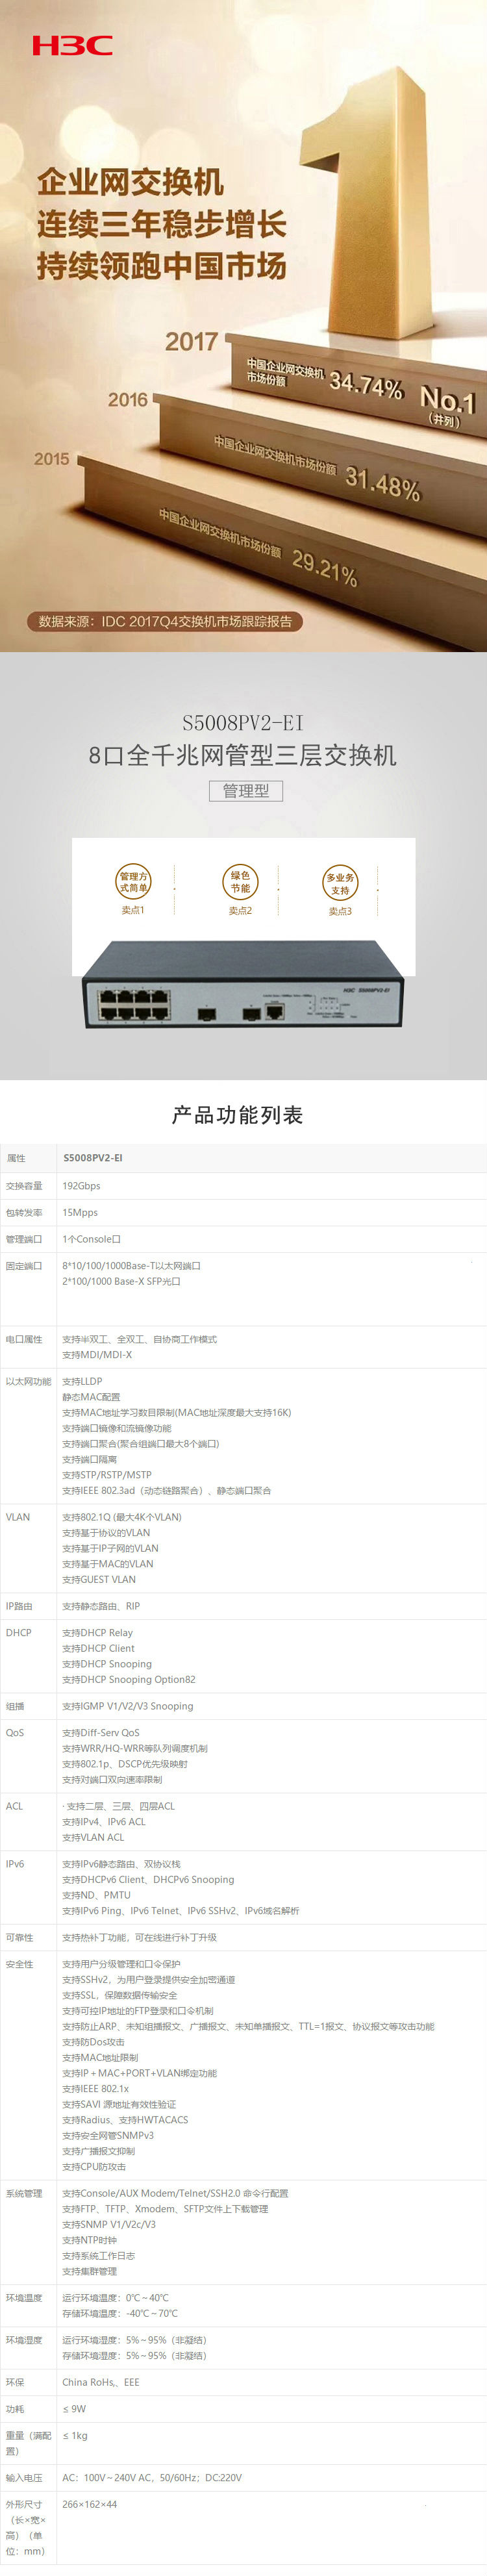Select the 支持LLDP line
Image resolution: width=487 pixels, height=2576 pixels.
coord(82,1381)
